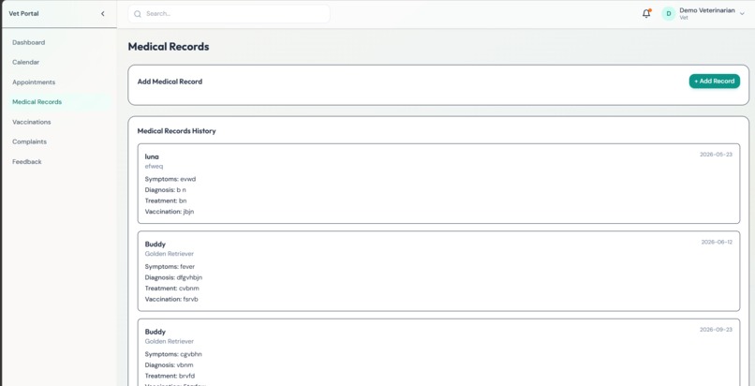755x386 pixels.
Task: Go to Dashboard in sidebar
Action: 28,42
